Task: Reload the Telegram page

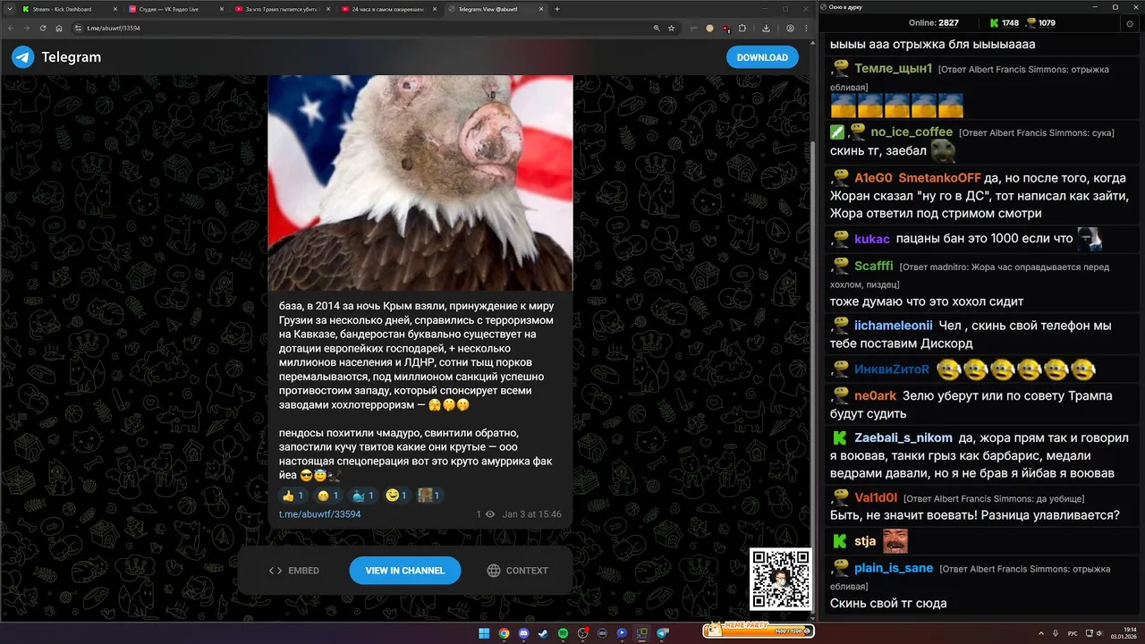Action: (x=43, y=28)
